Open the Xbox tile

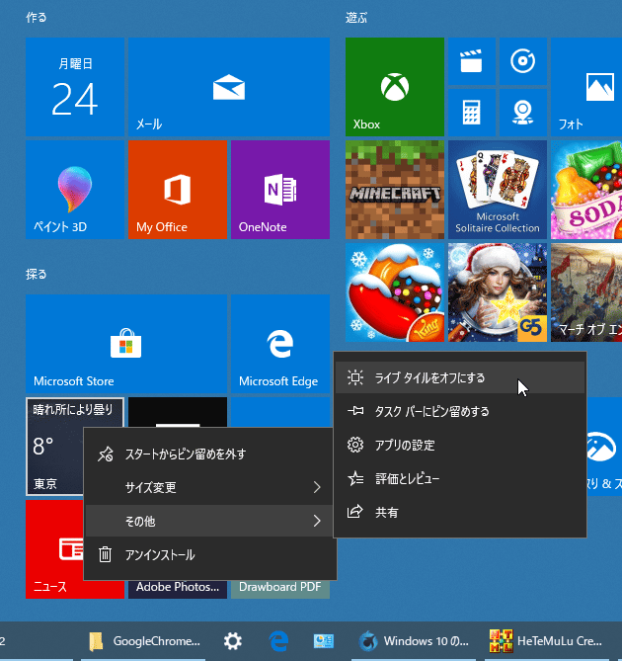pyautogui.click(x=395, y=87)
